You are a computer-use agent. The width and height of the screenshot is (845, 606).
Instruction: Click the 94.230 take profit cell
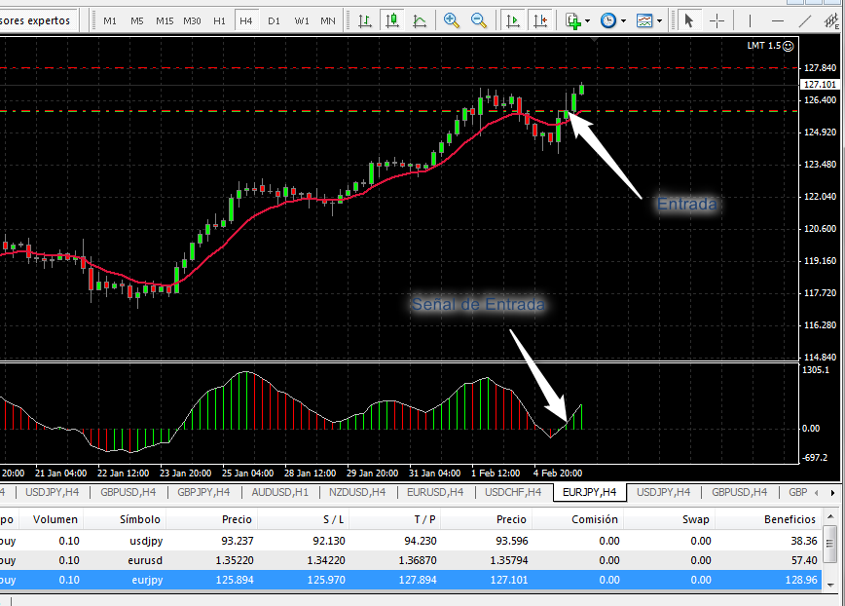click(x=421, y=541)
